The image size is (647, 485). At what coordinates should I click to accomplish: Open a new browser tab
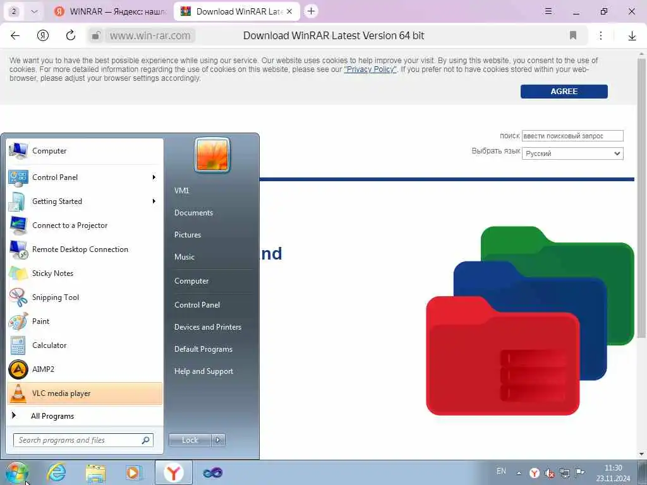point(311,11)
